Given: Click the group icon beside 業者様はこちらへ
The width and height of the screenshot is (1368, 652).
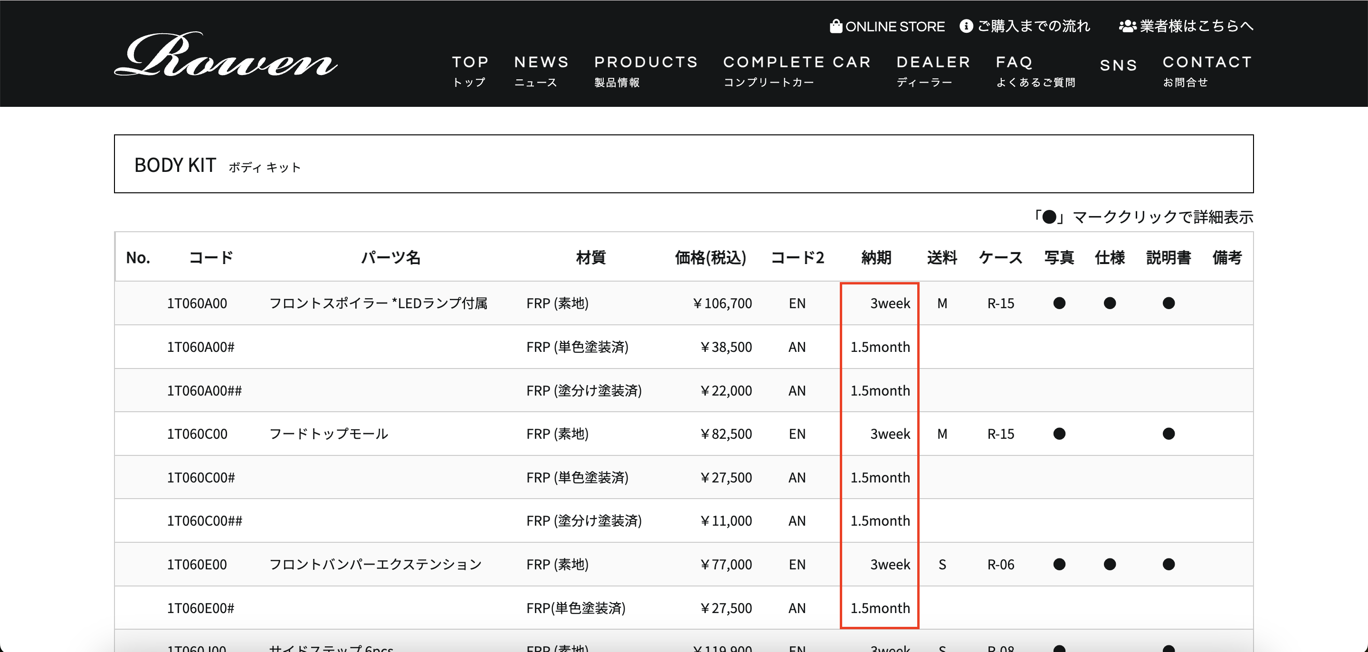Looking at the screenshot, I should tap(1128, 26).
